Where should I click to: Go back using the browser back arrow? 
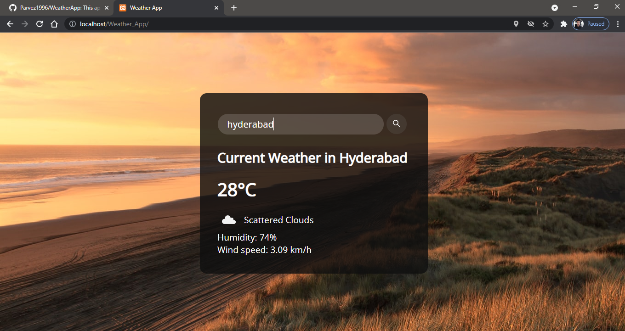coord(10,23)
